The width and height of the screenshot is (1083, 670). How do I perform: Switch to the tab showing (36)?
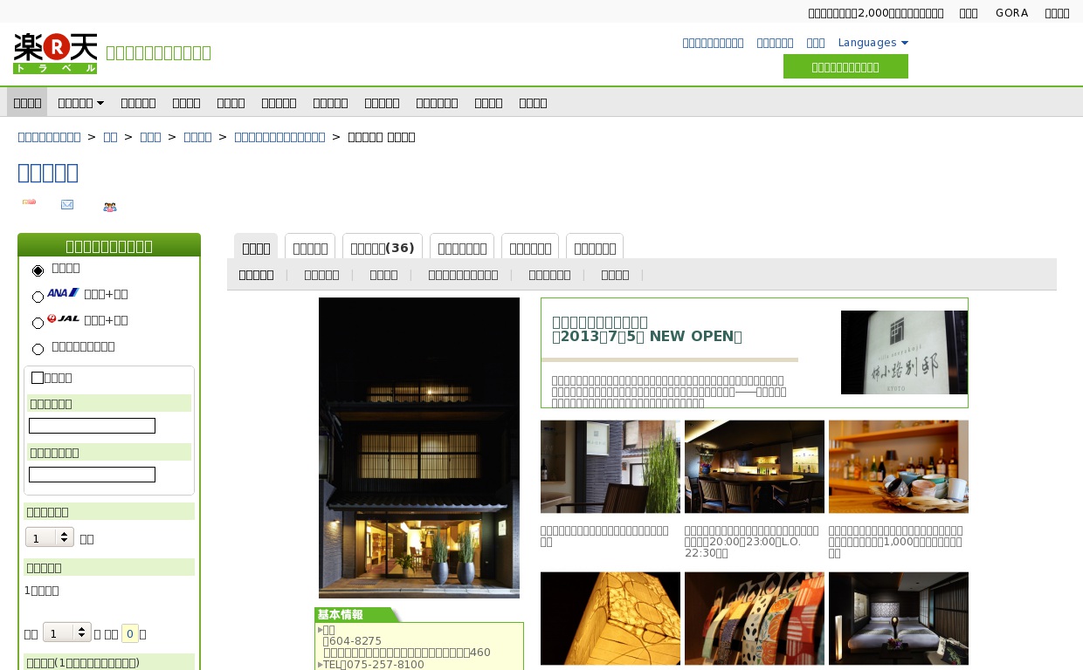382,248
